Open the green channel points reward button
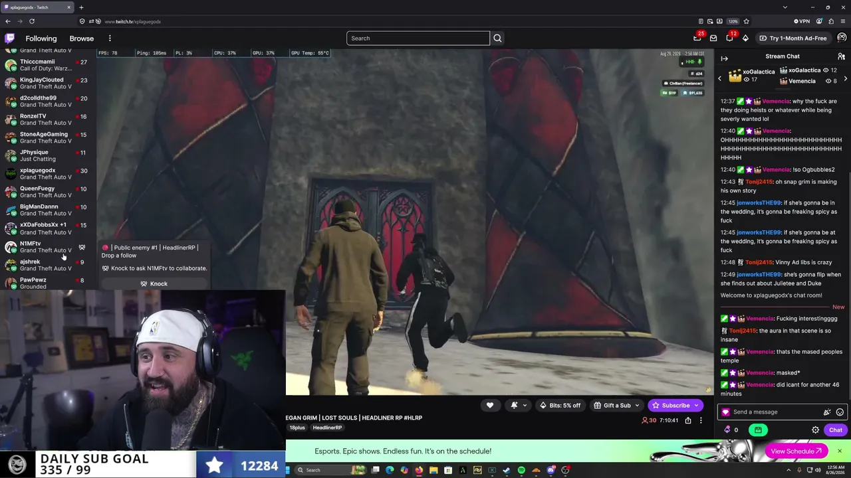851x478 pixels. tap(758, 430)
